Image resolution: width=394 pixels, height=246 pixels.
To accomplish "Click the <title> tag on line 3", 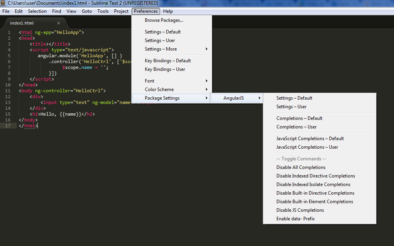I will coord(39,44).
